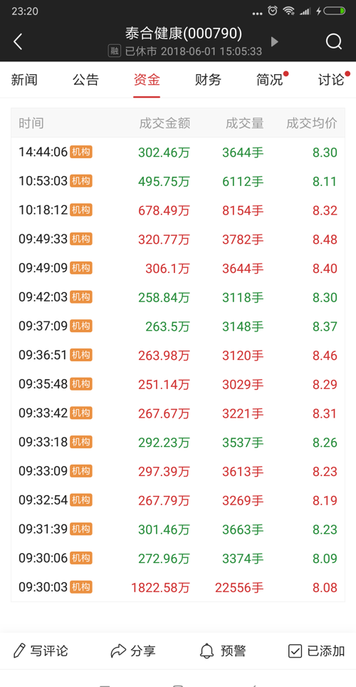Select the 1822.58万 transaction amount
The image size is (356, 687).
160,587
